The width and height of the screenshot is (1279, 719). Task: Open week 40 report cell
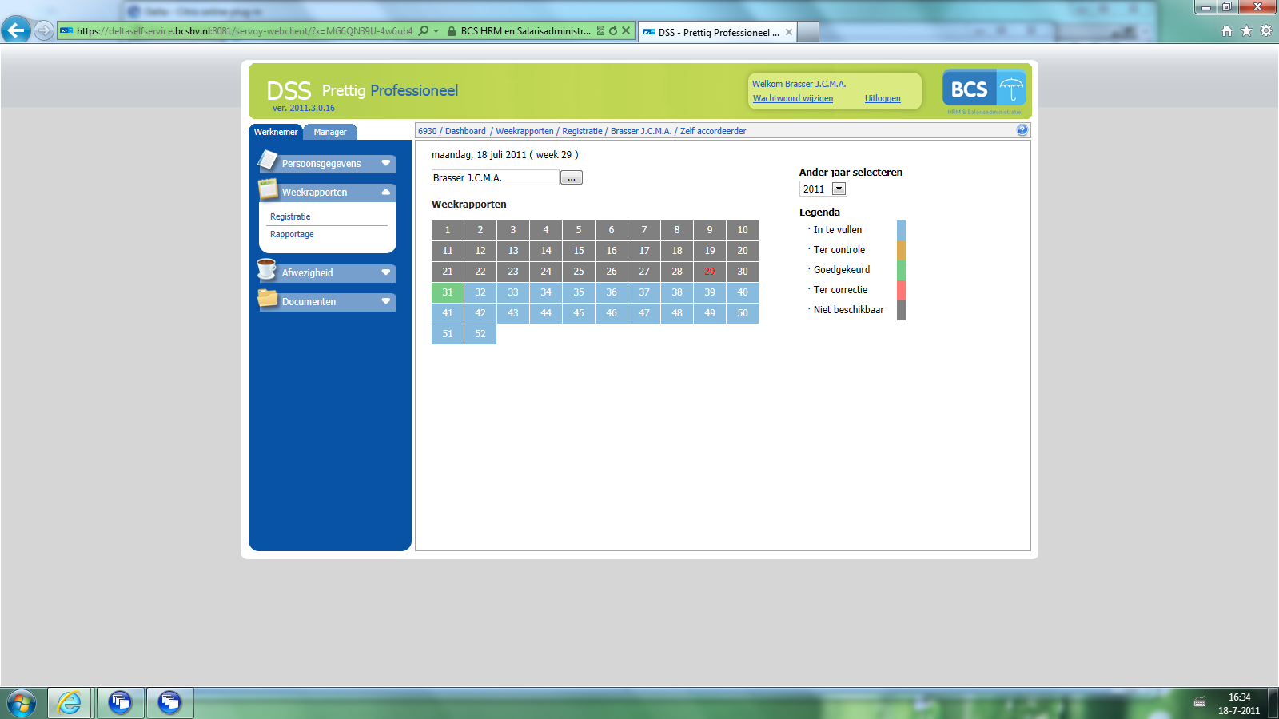click(x=743, y=292)
